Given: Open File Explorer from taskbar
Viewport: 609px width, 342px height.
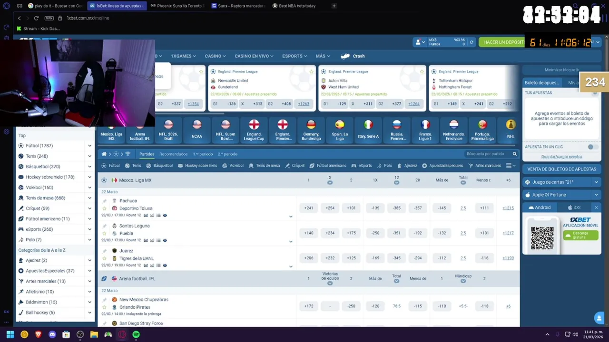Looking at the screenshot, I should click(x=94, y=334).
